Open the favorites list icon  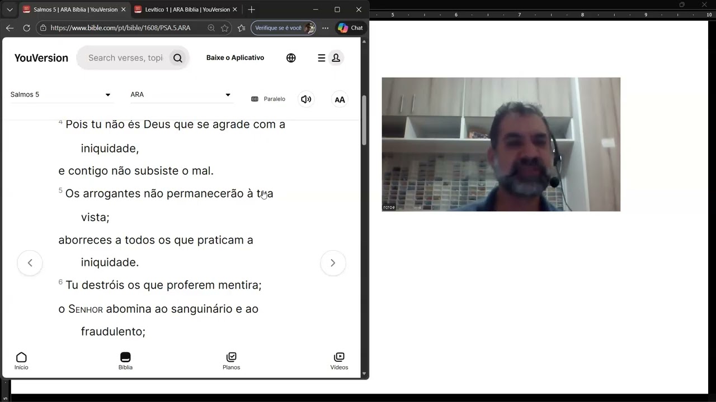coord(241,28)
